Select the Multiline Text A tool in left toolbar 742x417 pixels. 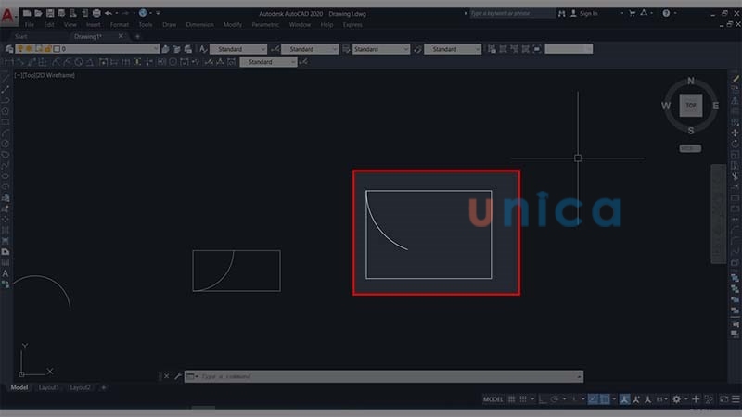(x=6, y=273)
